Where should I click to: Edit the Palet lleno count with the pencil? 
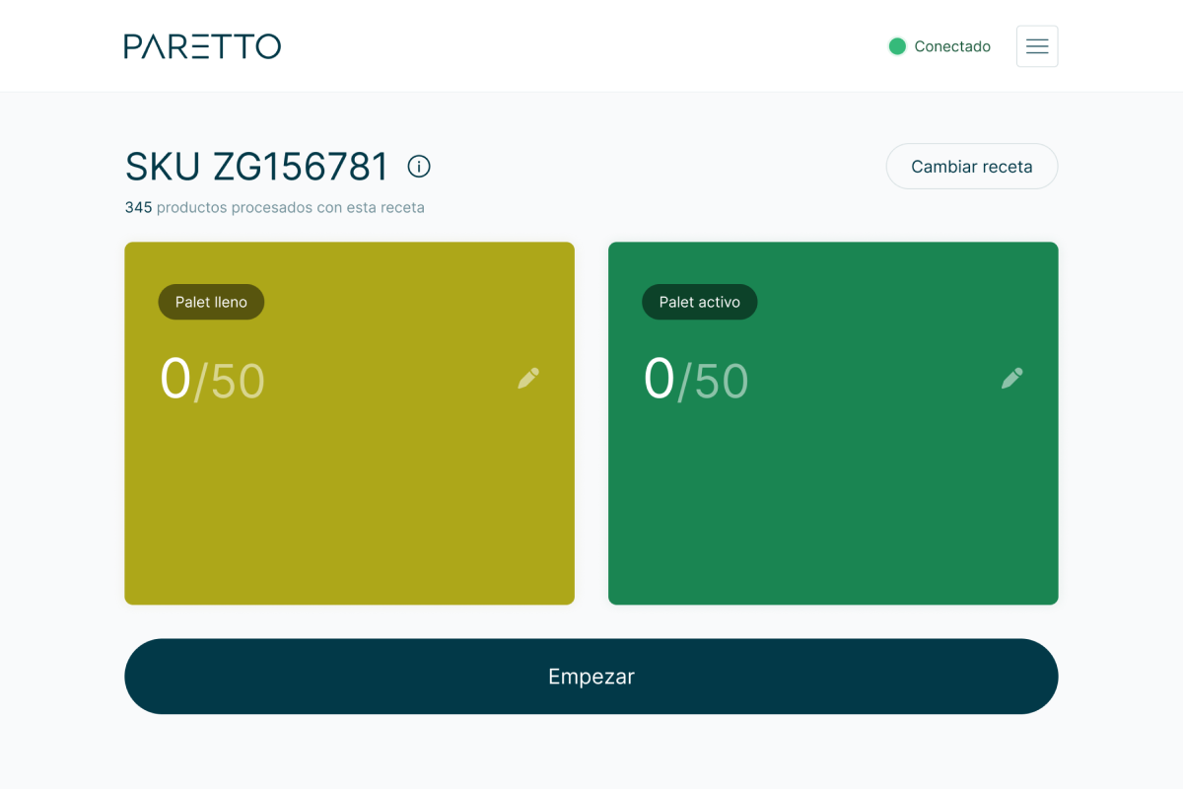tap(528, 379)
